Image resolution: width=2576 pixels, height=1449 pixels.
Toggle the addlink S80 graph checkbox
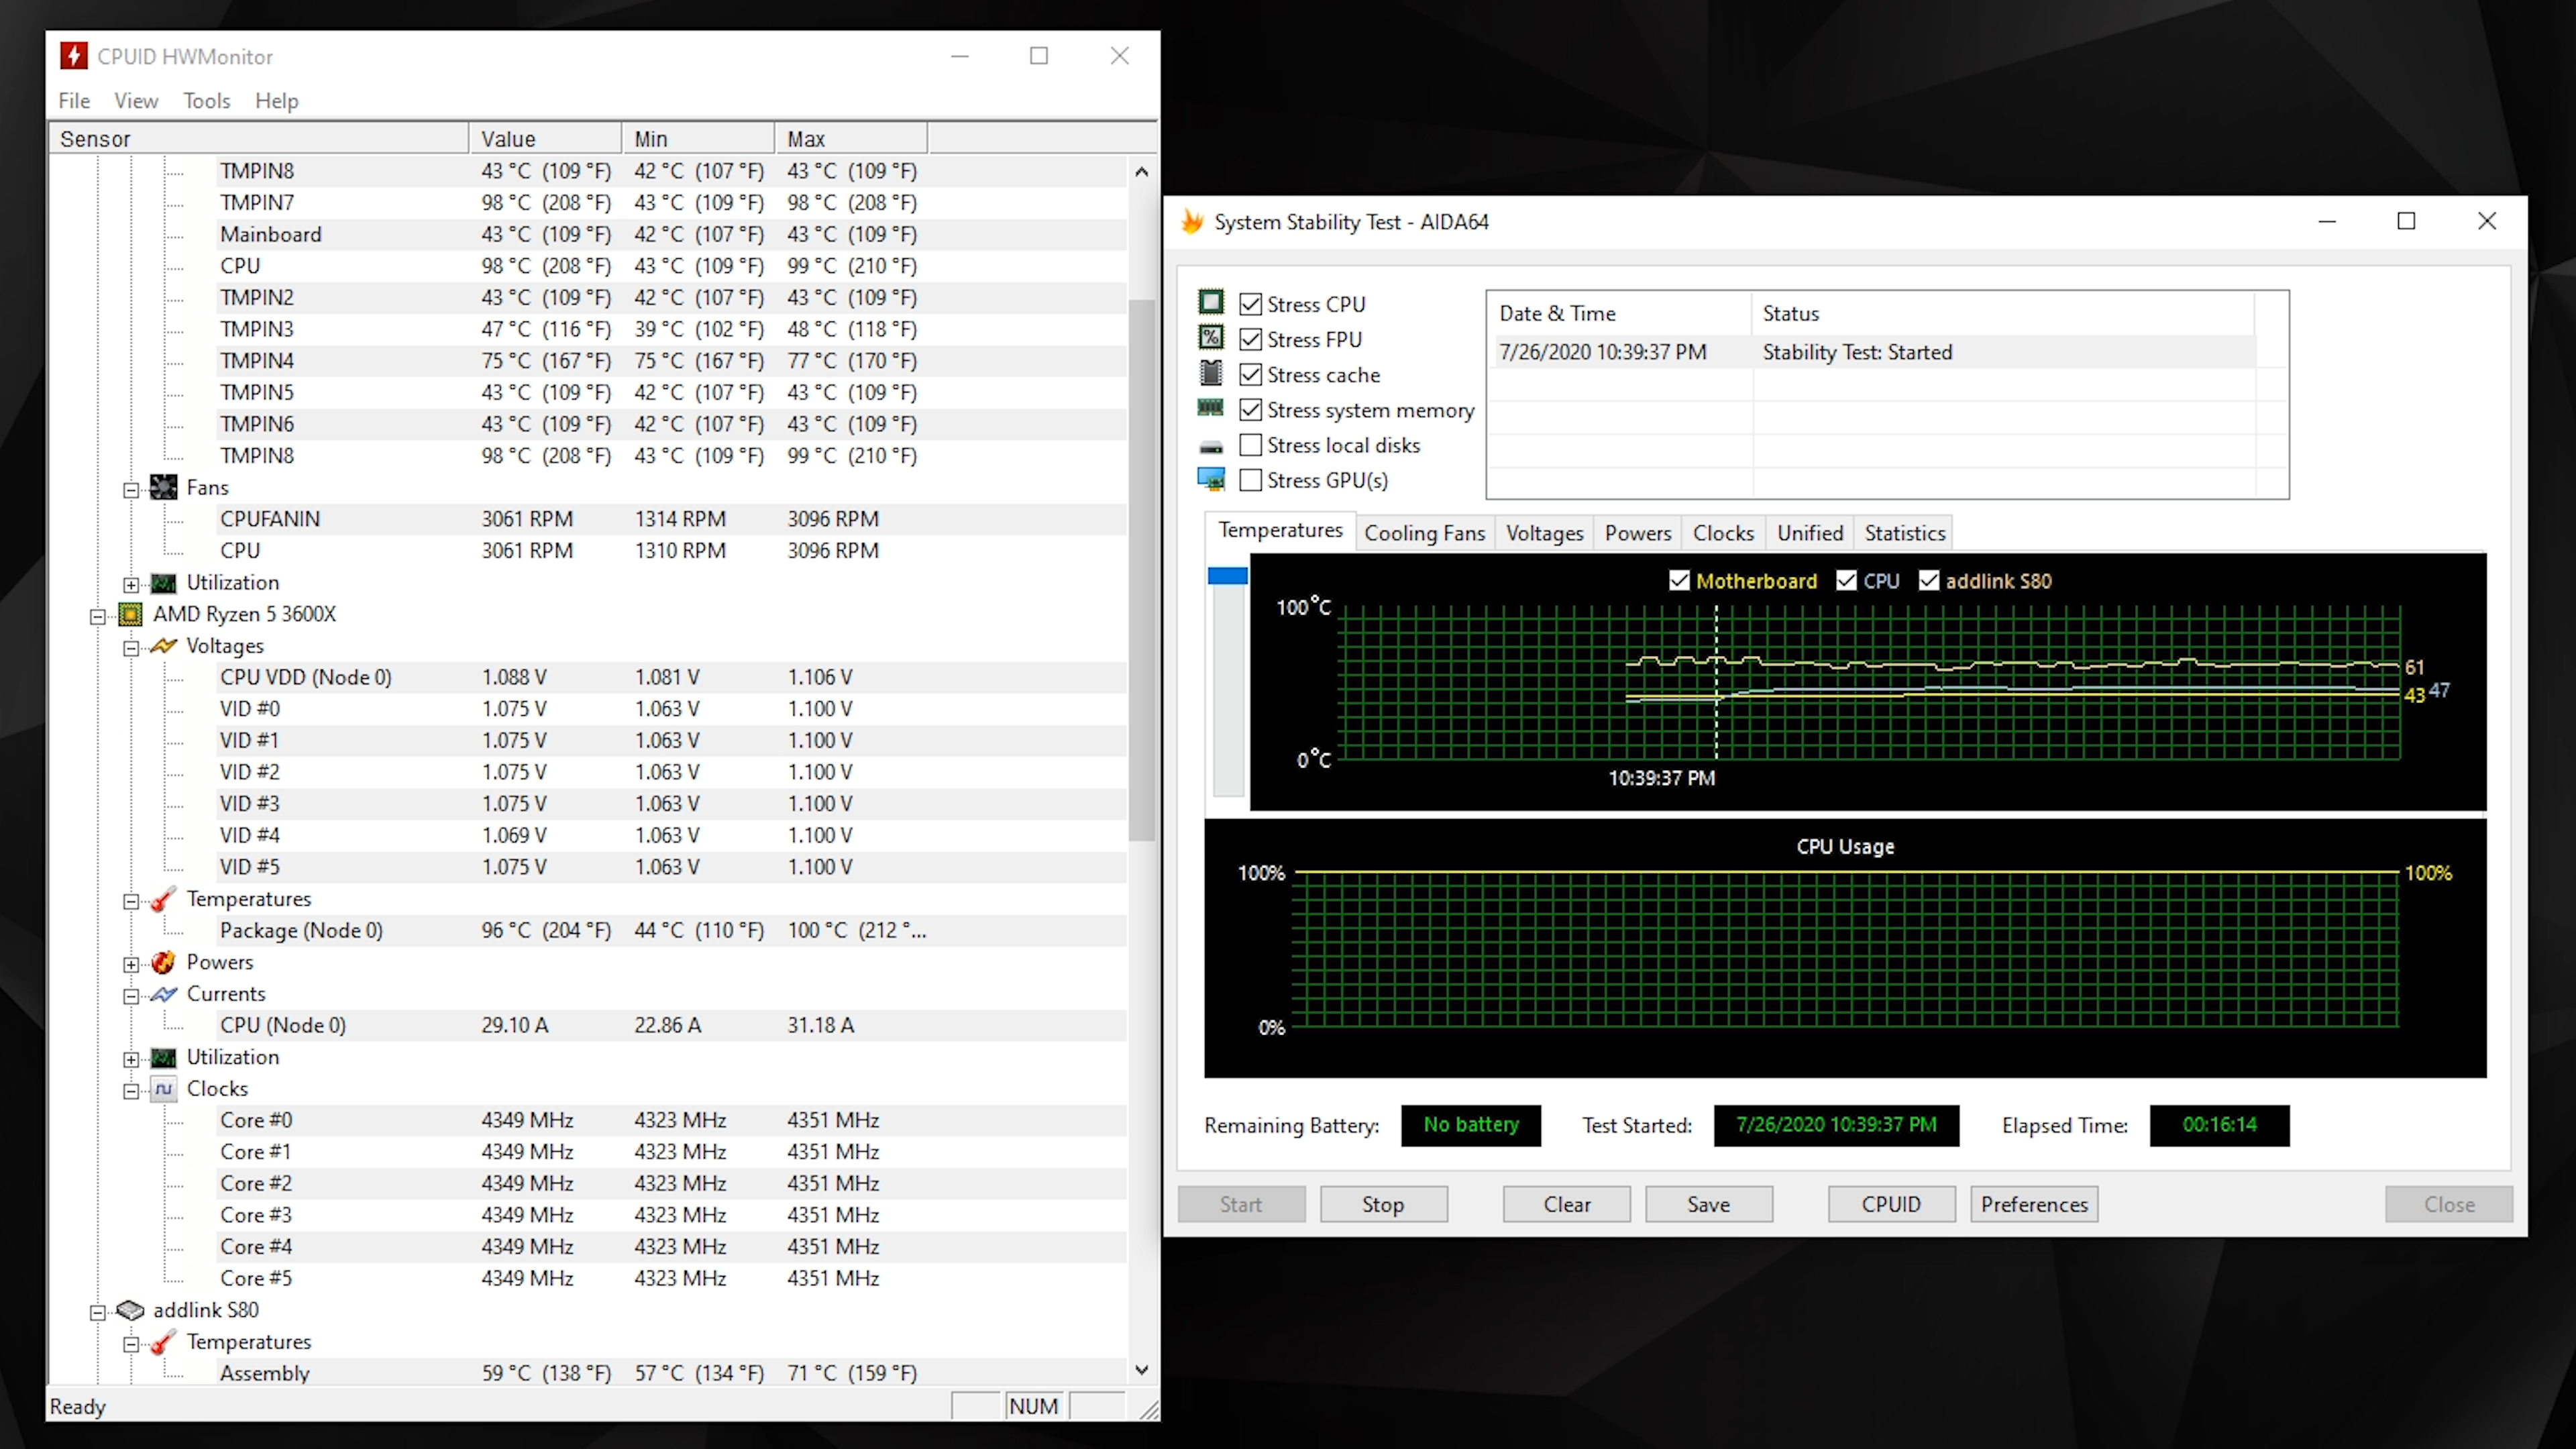pos(1929,581)
